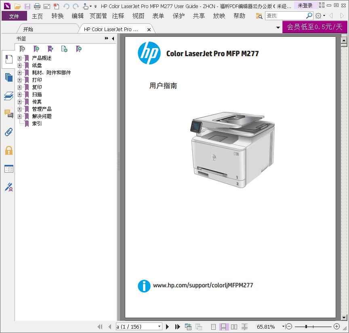The height and width of the screenshot is (333, 349).
Task: Click the 未登录 sign-in button
Action: coord(305,5)
